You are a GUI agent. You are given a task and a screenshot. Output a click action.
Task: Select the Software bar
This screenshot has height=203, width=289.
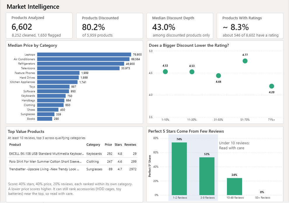(x=53, y=91)
